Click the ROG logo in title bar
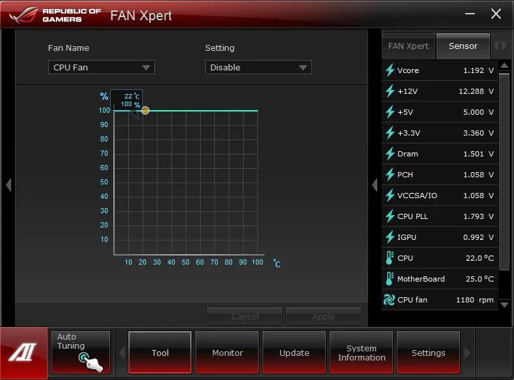 (x=23, y=15)
